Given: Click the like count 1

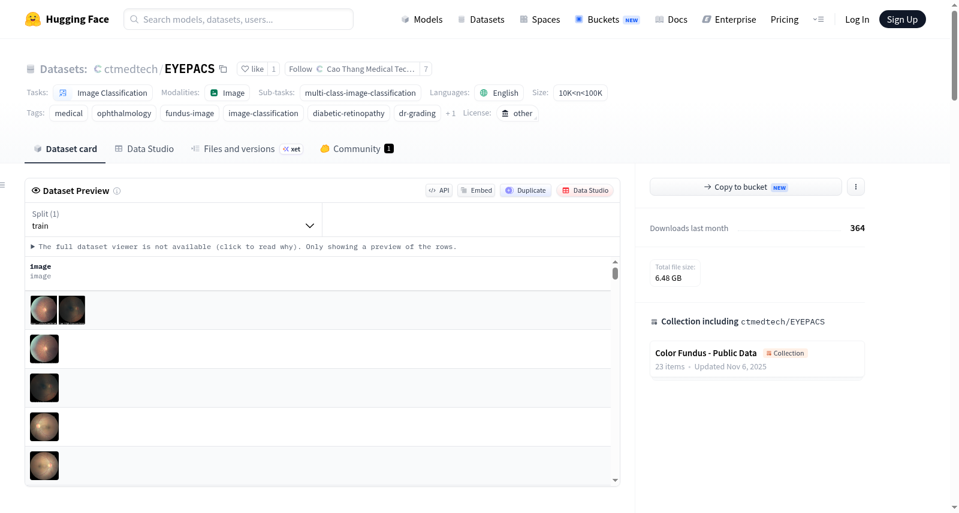Looking at the screenshot, I should point(274,69).
